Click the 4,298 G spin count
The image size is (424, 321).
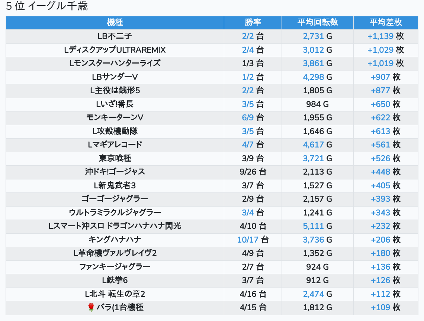tap(314, 77)
